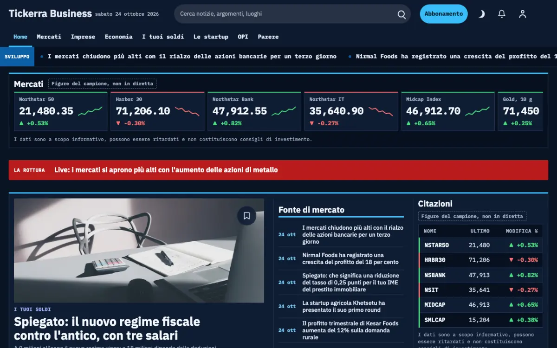Bookmark the featured article image
The width and height of the screenshot is (557, 348).
pyautogui.click(x=246, y=216)
